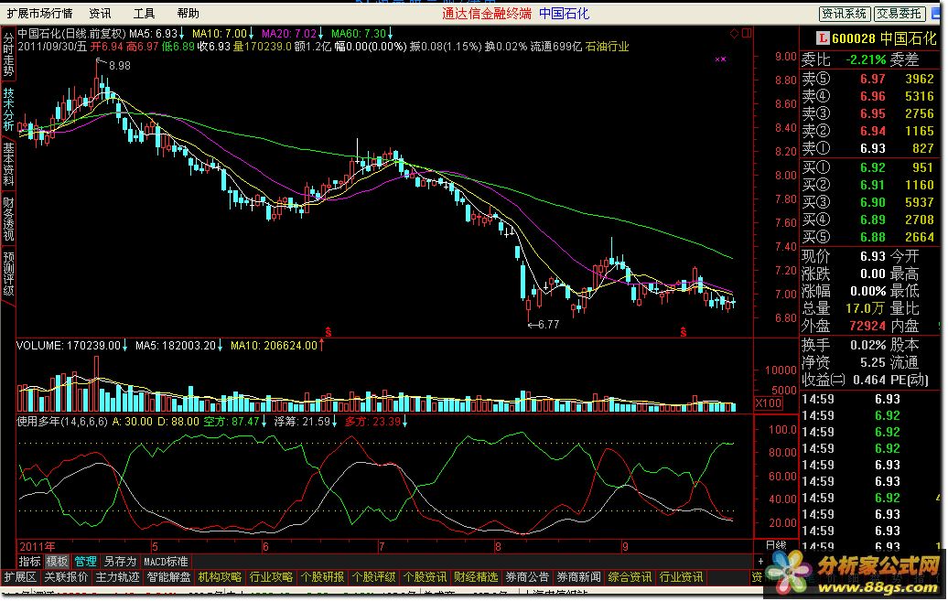Click the blue 中国石化 title text

[x=564, y=14]
